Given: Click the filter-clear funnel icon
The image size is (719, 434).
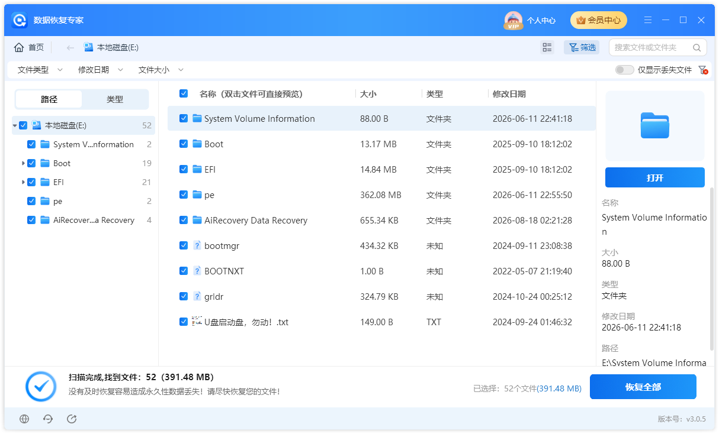Looking at the screenshot, I should [703, 70].
